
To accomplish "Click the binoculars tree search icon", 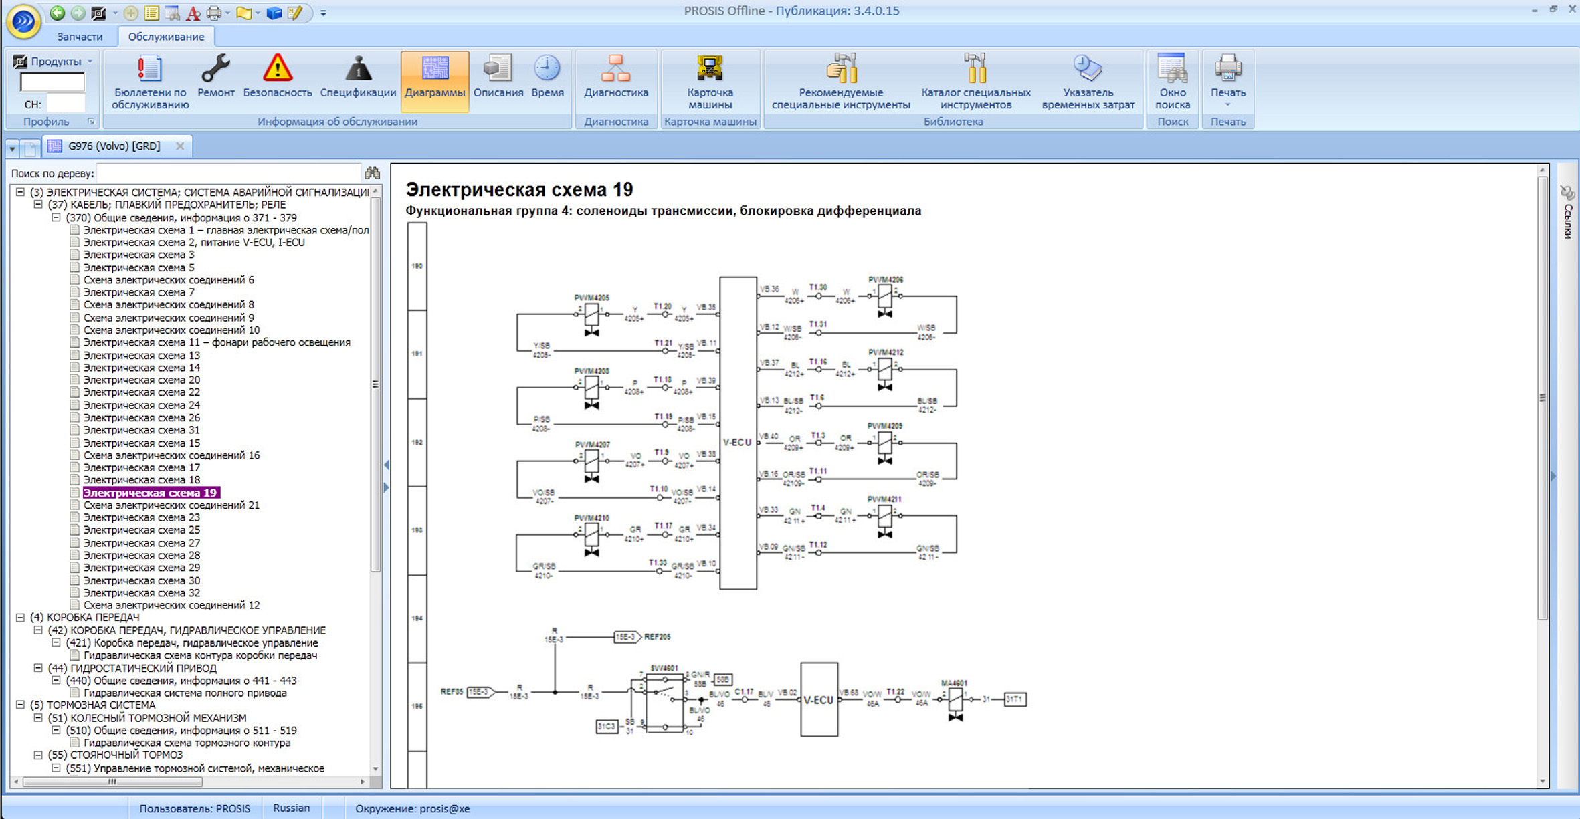I will (373, 173).
